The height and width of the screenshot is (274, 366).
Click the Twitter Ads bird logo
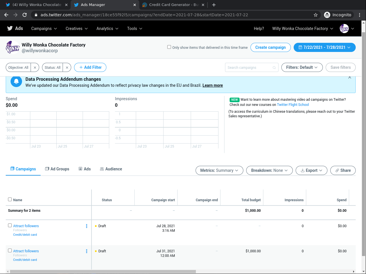[x=10, y=28]
